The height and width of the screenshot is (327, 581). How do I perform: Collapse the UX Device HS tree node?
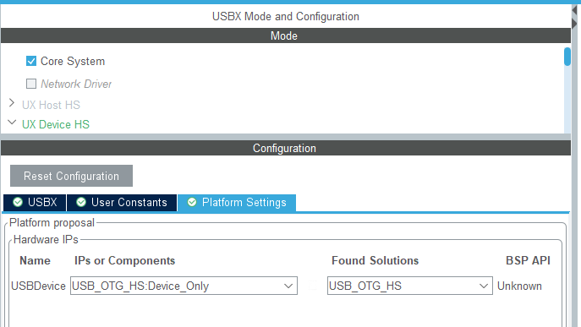[x=12, y=123]
